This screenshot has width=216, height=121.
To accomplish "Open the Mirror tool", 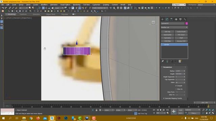I will click(111, 8).
